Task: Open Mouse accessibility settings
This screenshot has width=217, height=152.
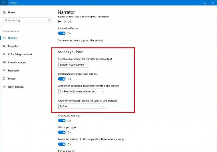Action: [x=12, y=79]
